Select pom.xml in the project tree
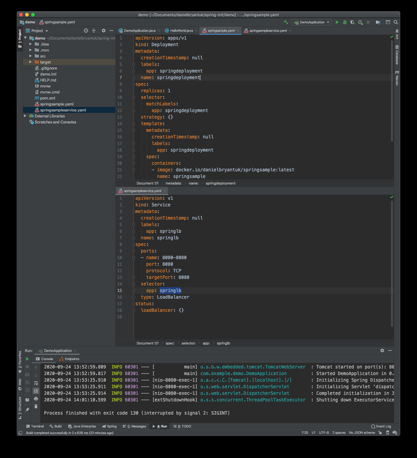Image resolution: width=417 pixels, height=458 pixels. (x=48, y=98)
